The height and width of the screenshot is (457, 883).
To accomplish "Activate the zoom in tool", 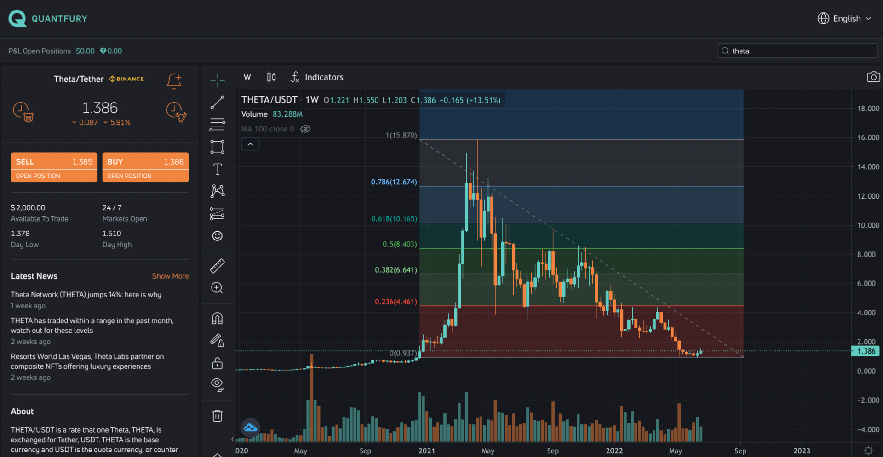I will (x=217, y=288).
